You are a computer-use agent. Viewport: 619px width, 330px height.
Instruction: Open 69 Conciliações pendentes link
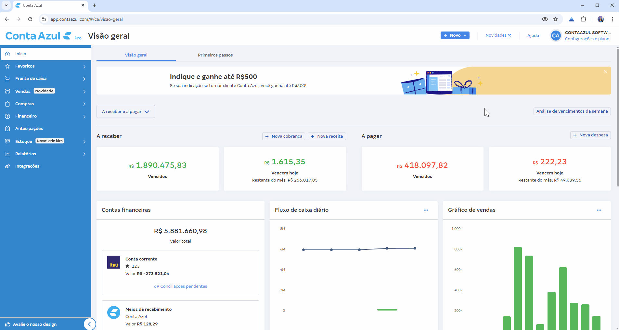180,286
